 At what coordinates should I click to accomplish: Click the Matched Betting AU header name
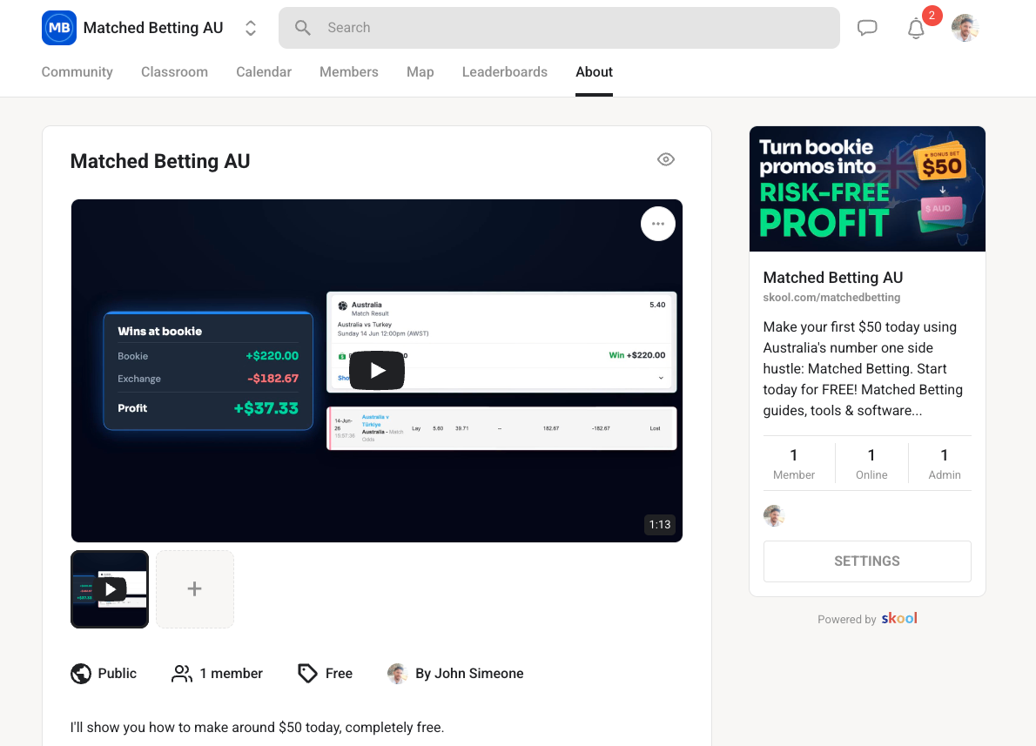point(153,28)
